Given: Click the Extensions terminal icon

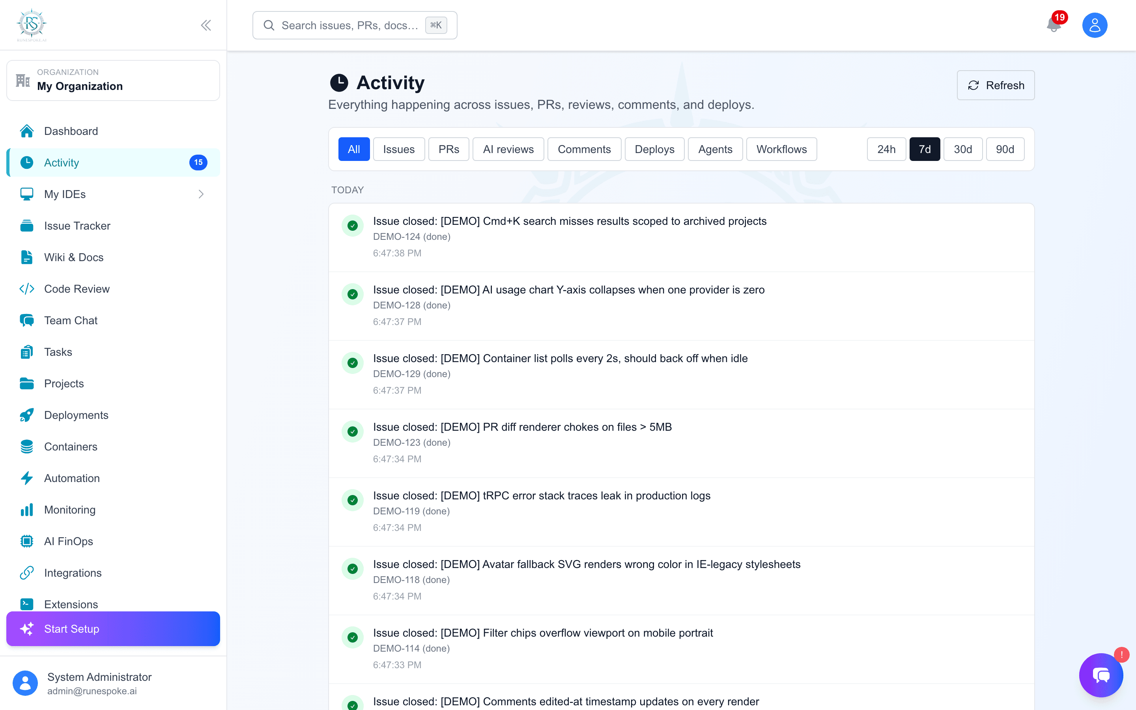Looking at the screenshot, I should [27, 604].
